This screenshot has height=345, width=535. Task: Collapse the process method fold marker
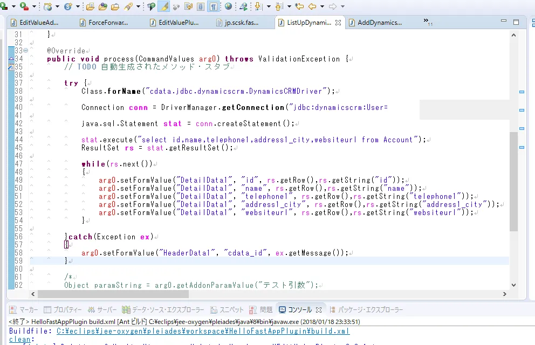[26, 51]
